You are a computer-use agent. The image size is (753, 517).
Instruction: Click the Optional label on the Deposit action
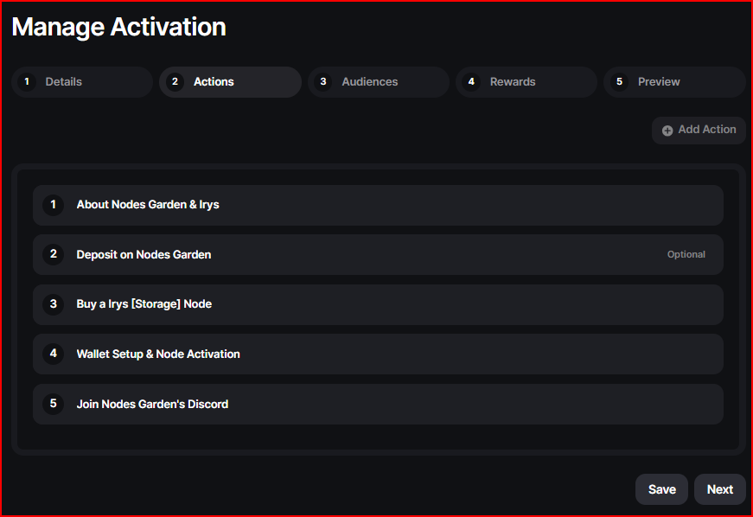[x=686, y=255]
